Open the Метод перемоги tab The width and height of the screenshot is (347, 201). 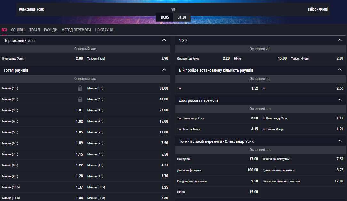pos(76,30)
